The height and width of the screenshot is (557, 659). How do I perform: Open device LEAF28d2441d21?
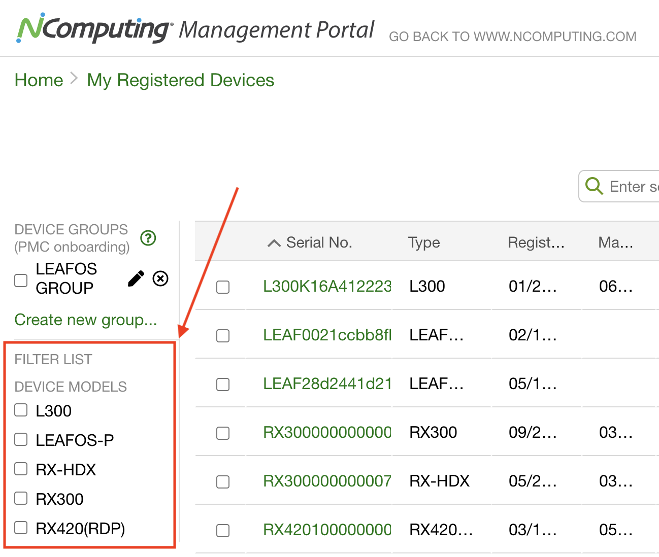[327, 384]
